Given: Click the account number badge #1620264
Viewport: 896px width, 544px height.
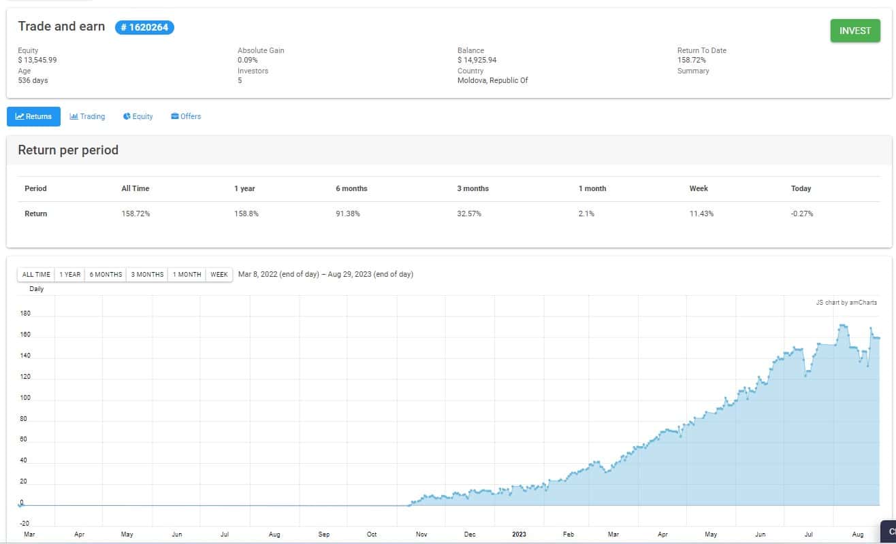Looking at the screenshot, I should point(144,27).
